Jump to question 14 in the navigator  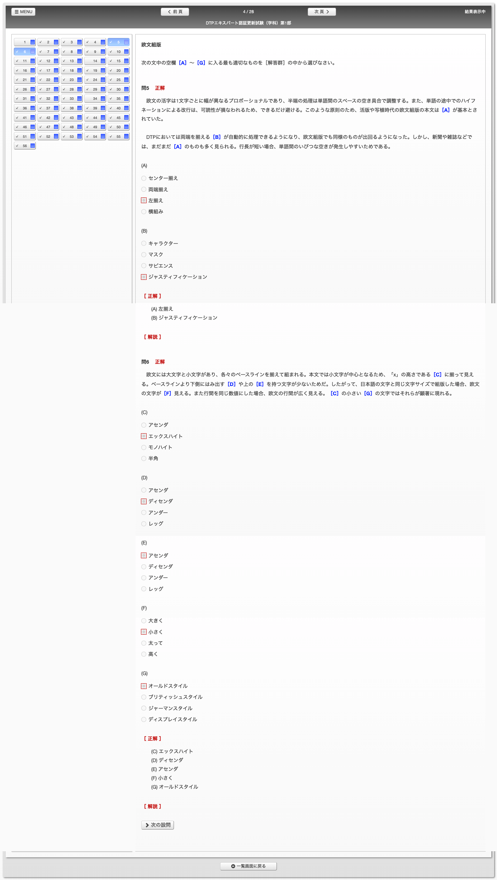point(95,61)
